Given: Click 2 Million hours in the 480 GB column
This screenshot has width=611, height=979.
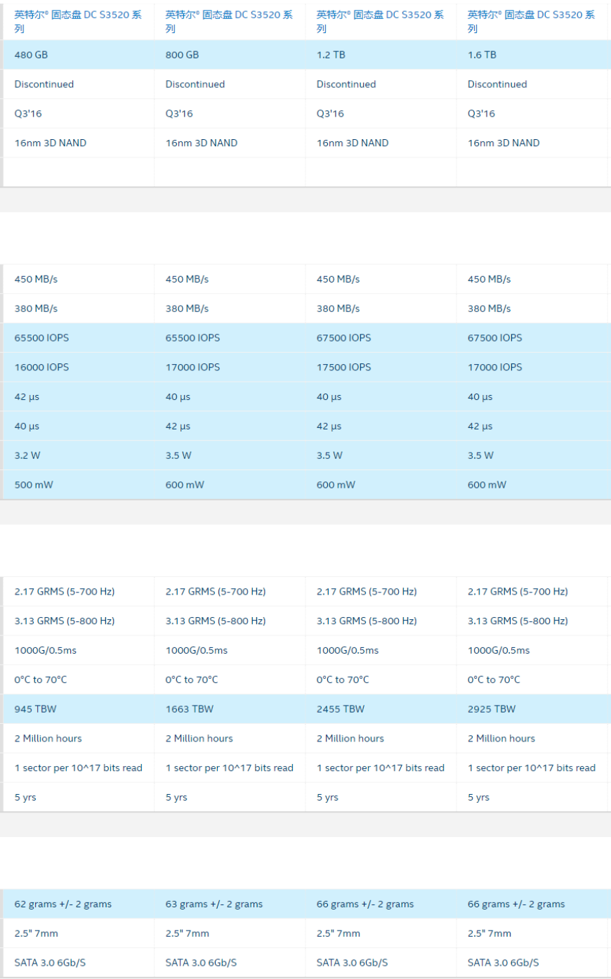Looking at the screenshot, I should [x=48, y=739].
